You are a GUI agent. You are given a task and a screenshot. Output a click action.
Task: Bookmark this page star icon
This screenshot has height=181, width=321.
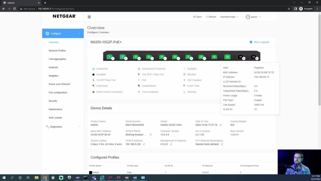289,9
